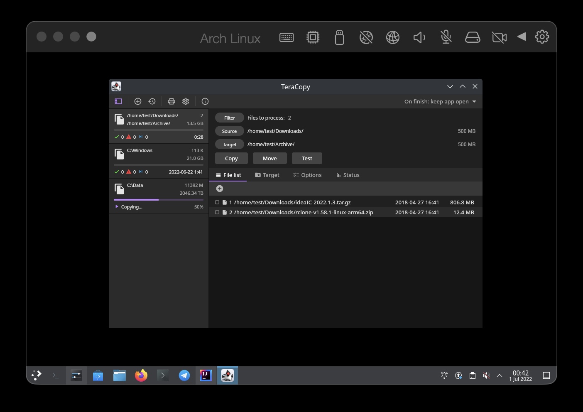Click the Move button
The image size is (583, 412).
point(270,158)
